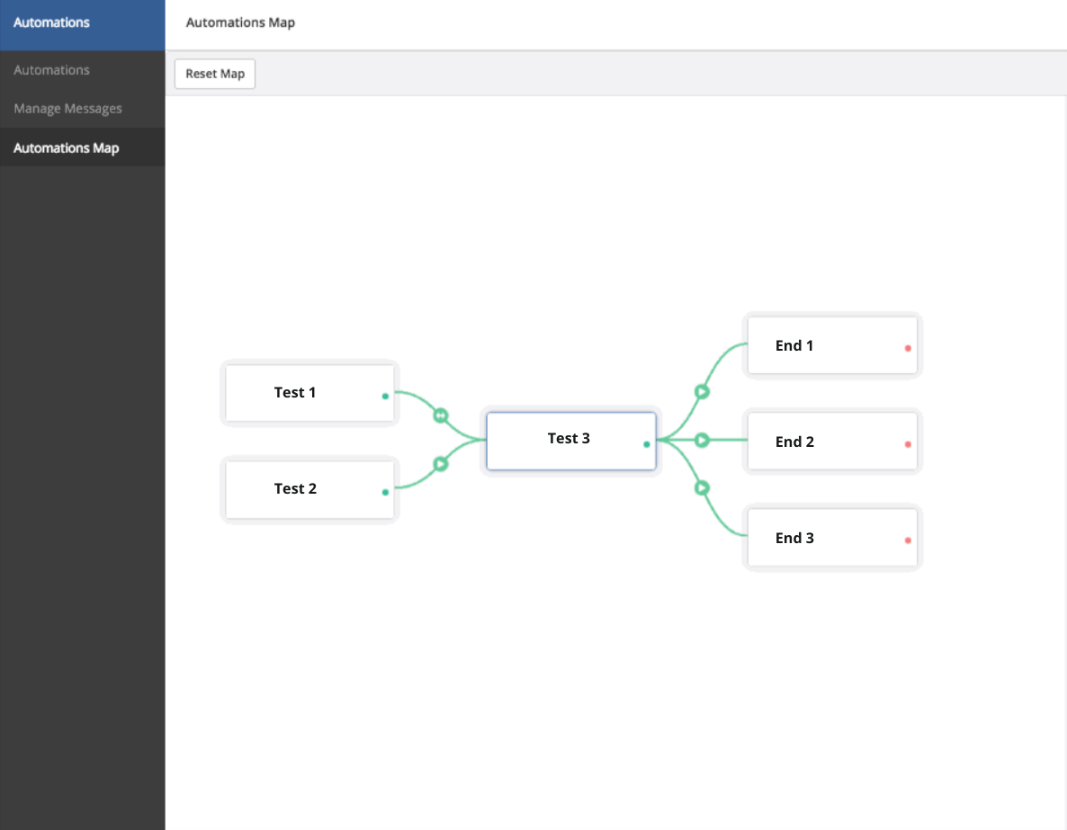
Task: Select Automations Map sidebar item
Action: click(x=83, y=147)
